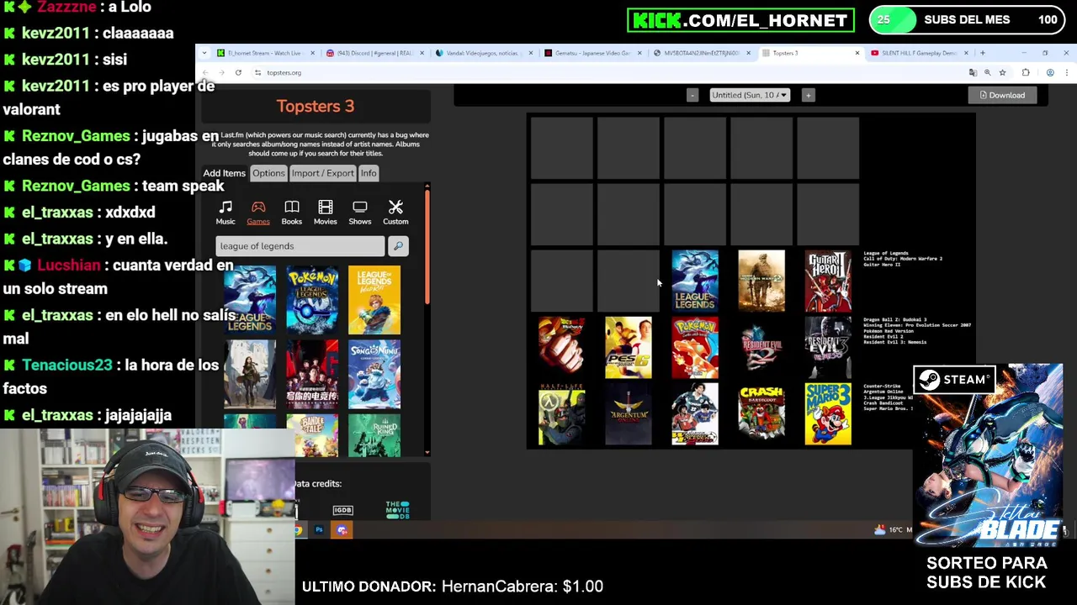
Task: Open the IGDB data credit logo
Action: 342,510
